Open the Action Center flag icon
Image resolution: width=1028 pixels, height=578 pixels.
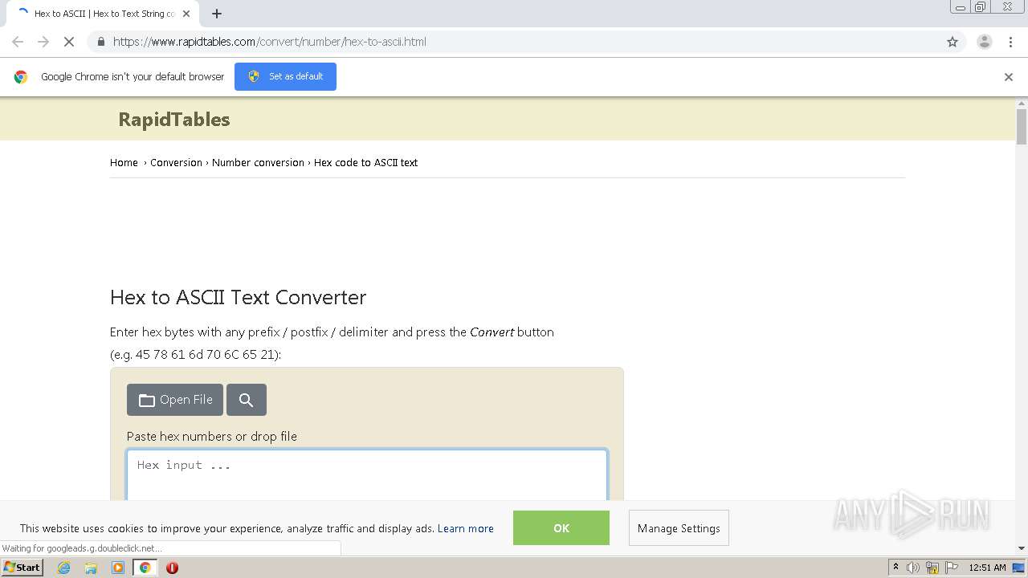(951, 568)
